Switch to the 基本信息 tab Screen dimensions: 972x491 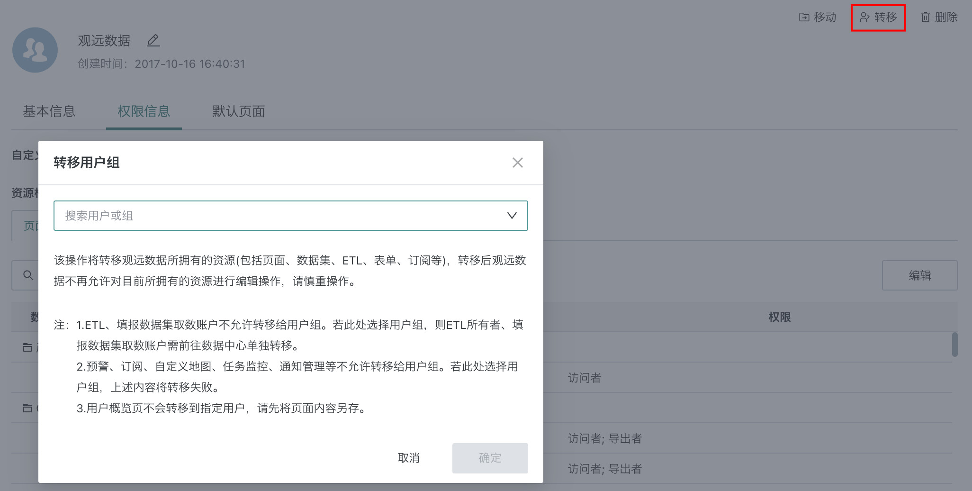coord(49,111)
